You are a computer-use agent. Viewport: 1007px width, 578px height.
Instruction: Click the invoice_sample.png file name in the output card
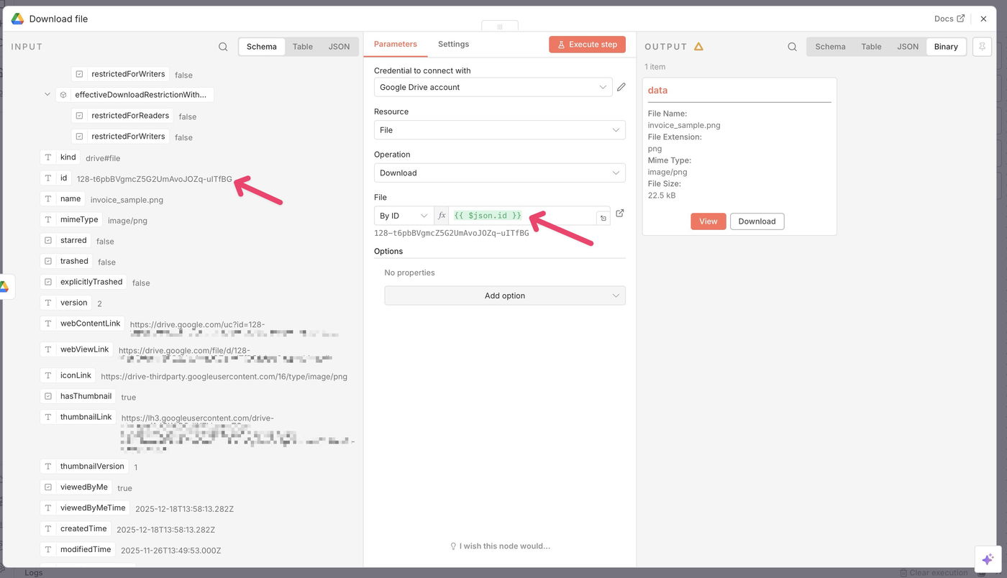click(x=684, y=125)
